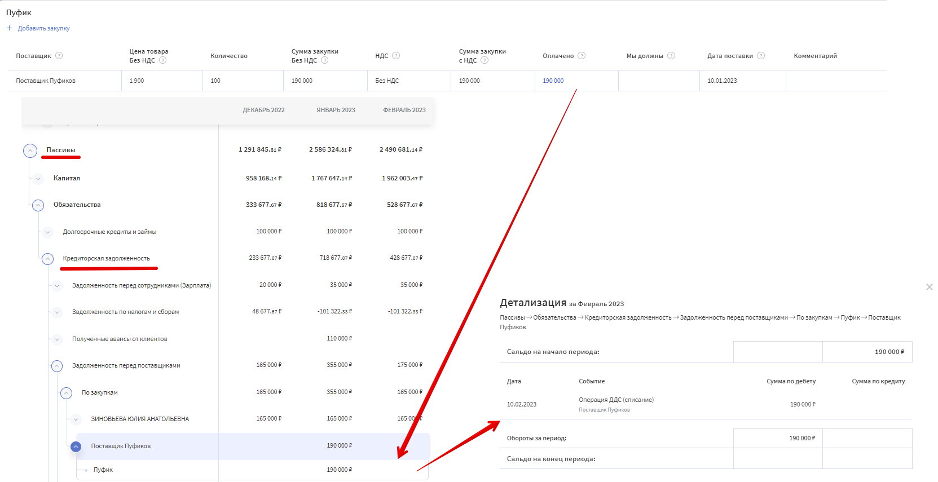Viewport: 938px width, 482px height.
Task: Click the Кредиторская задолженность label
Action: click(x=107, y=258)
